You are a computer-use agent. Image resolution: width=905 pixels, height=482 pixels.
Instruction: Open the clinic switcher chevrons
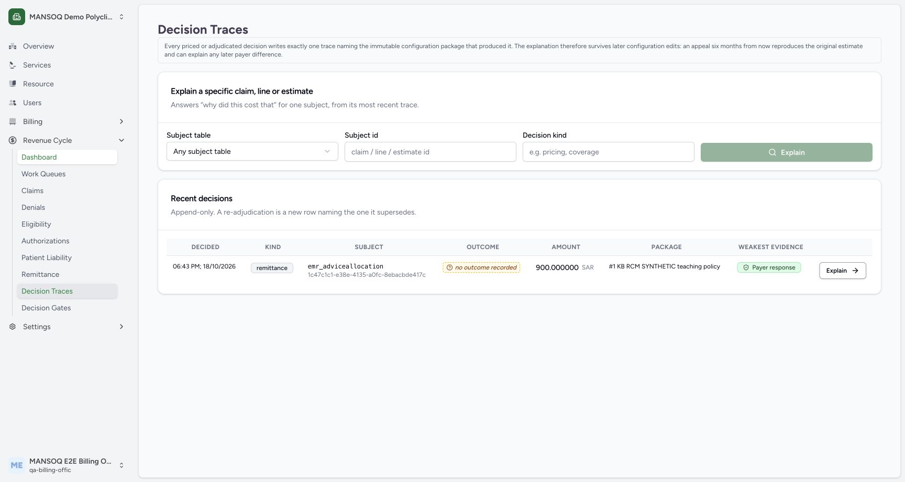(122, 17)
